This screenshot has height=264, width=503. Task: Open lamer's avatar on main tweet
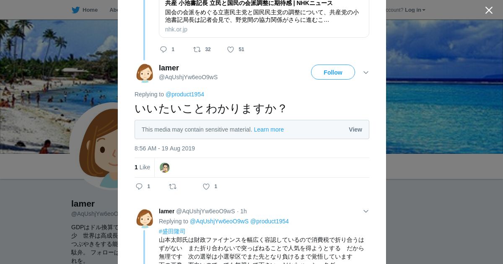145,73
